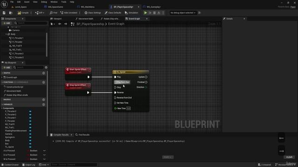Click Add in My Blueprint panel
Screen dimensions: 298x167
coord(7,67)
